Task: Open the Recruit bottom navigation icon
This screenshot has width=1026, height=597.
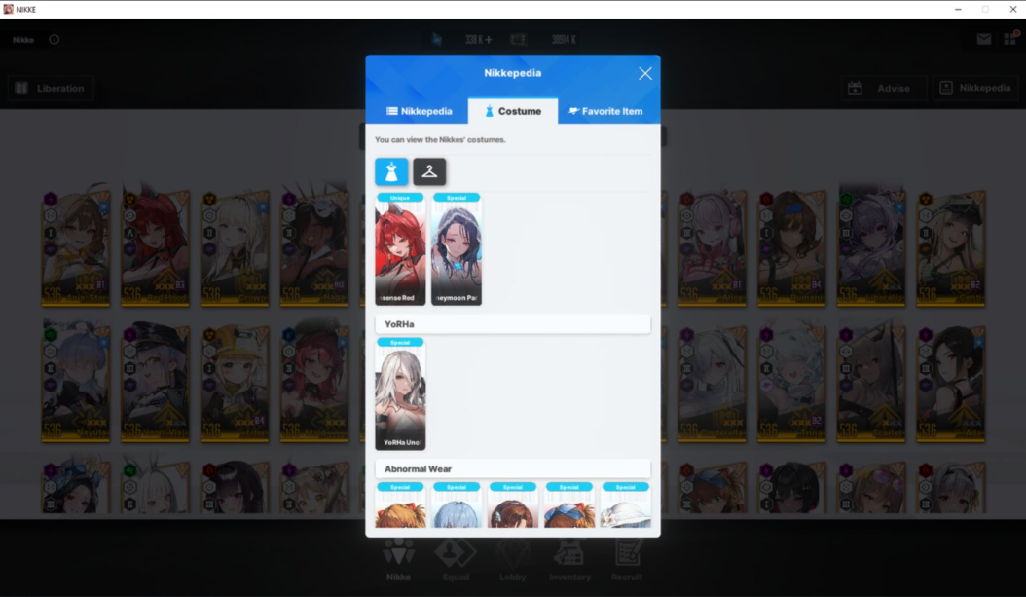Action: pyautogui.click(x=626, y=560)
